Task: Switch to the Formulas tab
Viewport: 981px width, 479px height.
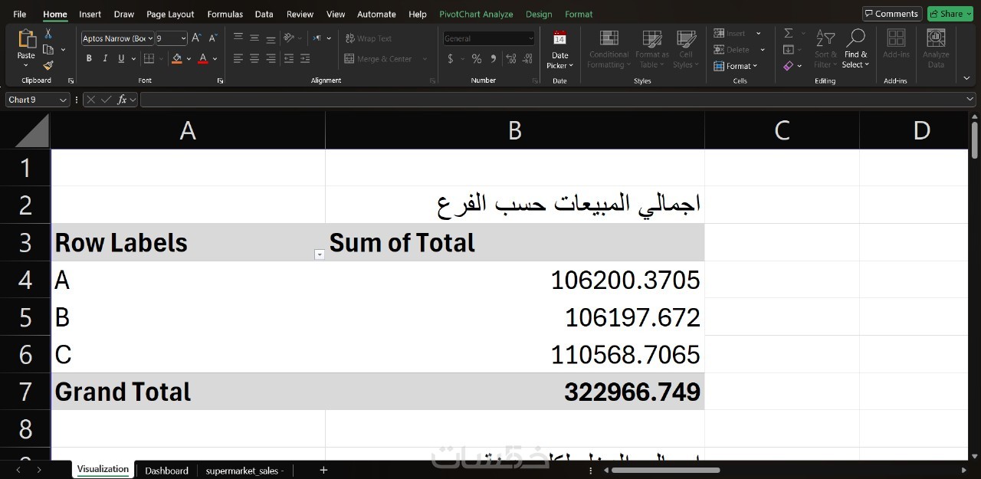Action: [x=225, y=14]
